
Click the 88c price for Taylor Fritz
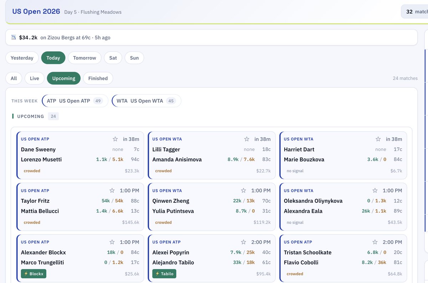point(135,201)
